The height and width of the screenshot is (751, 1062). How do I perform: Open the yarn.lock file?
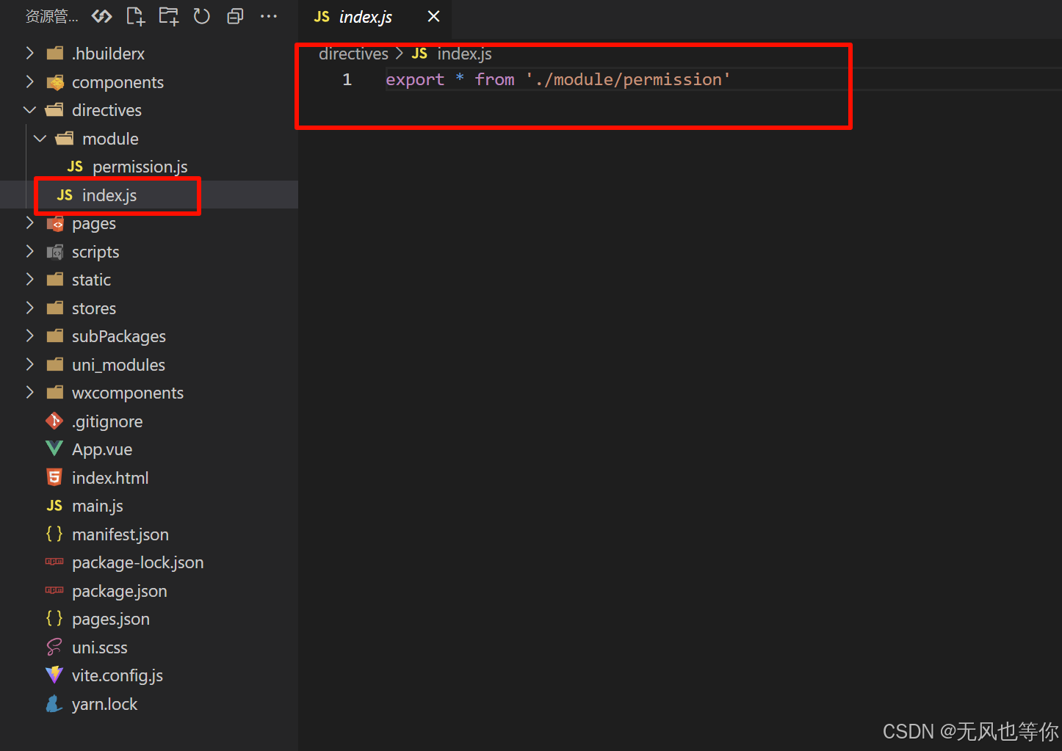(149, 703)
